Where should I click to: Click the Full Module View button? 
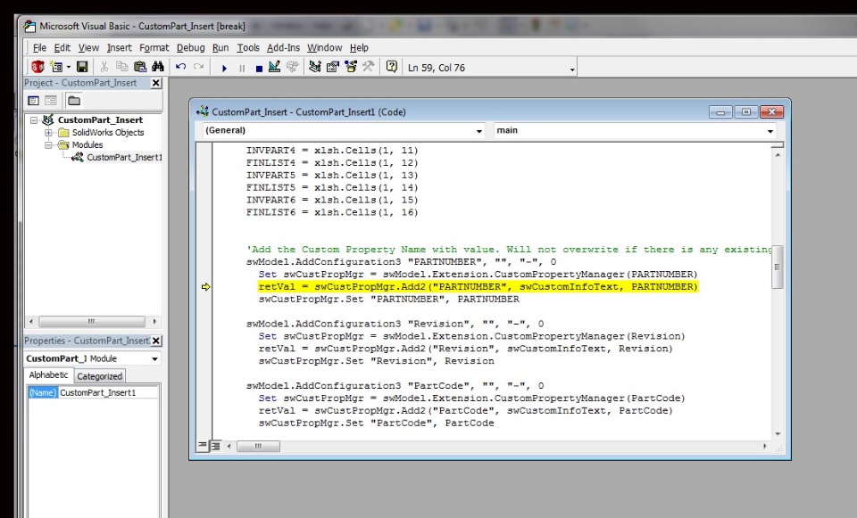[215, 446]
